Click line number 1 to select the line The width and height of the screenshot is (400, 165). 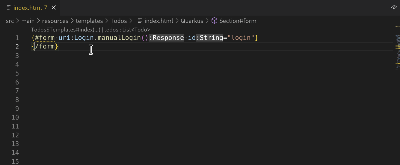(x=17, y=38)
